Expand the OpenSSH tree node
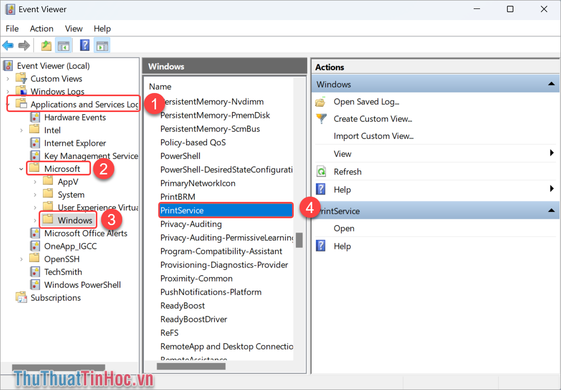The image size is (561, 390). (22, 259)
